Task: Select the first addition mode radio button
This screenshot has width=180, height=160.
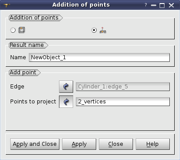Action: tap(13, 30)
